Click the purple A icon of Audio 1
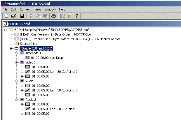This screenshot has height=120, width=181. click(x=22, y=81)
